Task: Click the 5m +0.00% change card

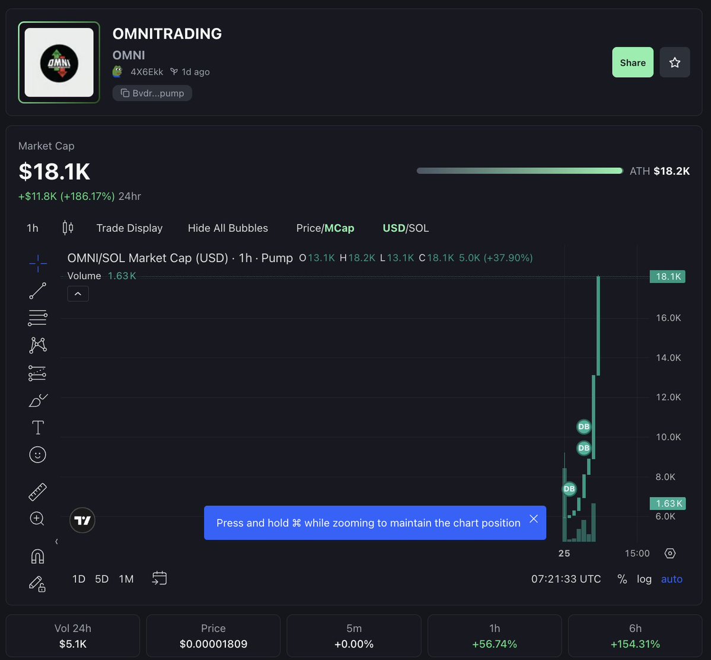Action: pyautogui.click(x=353, y=636)
